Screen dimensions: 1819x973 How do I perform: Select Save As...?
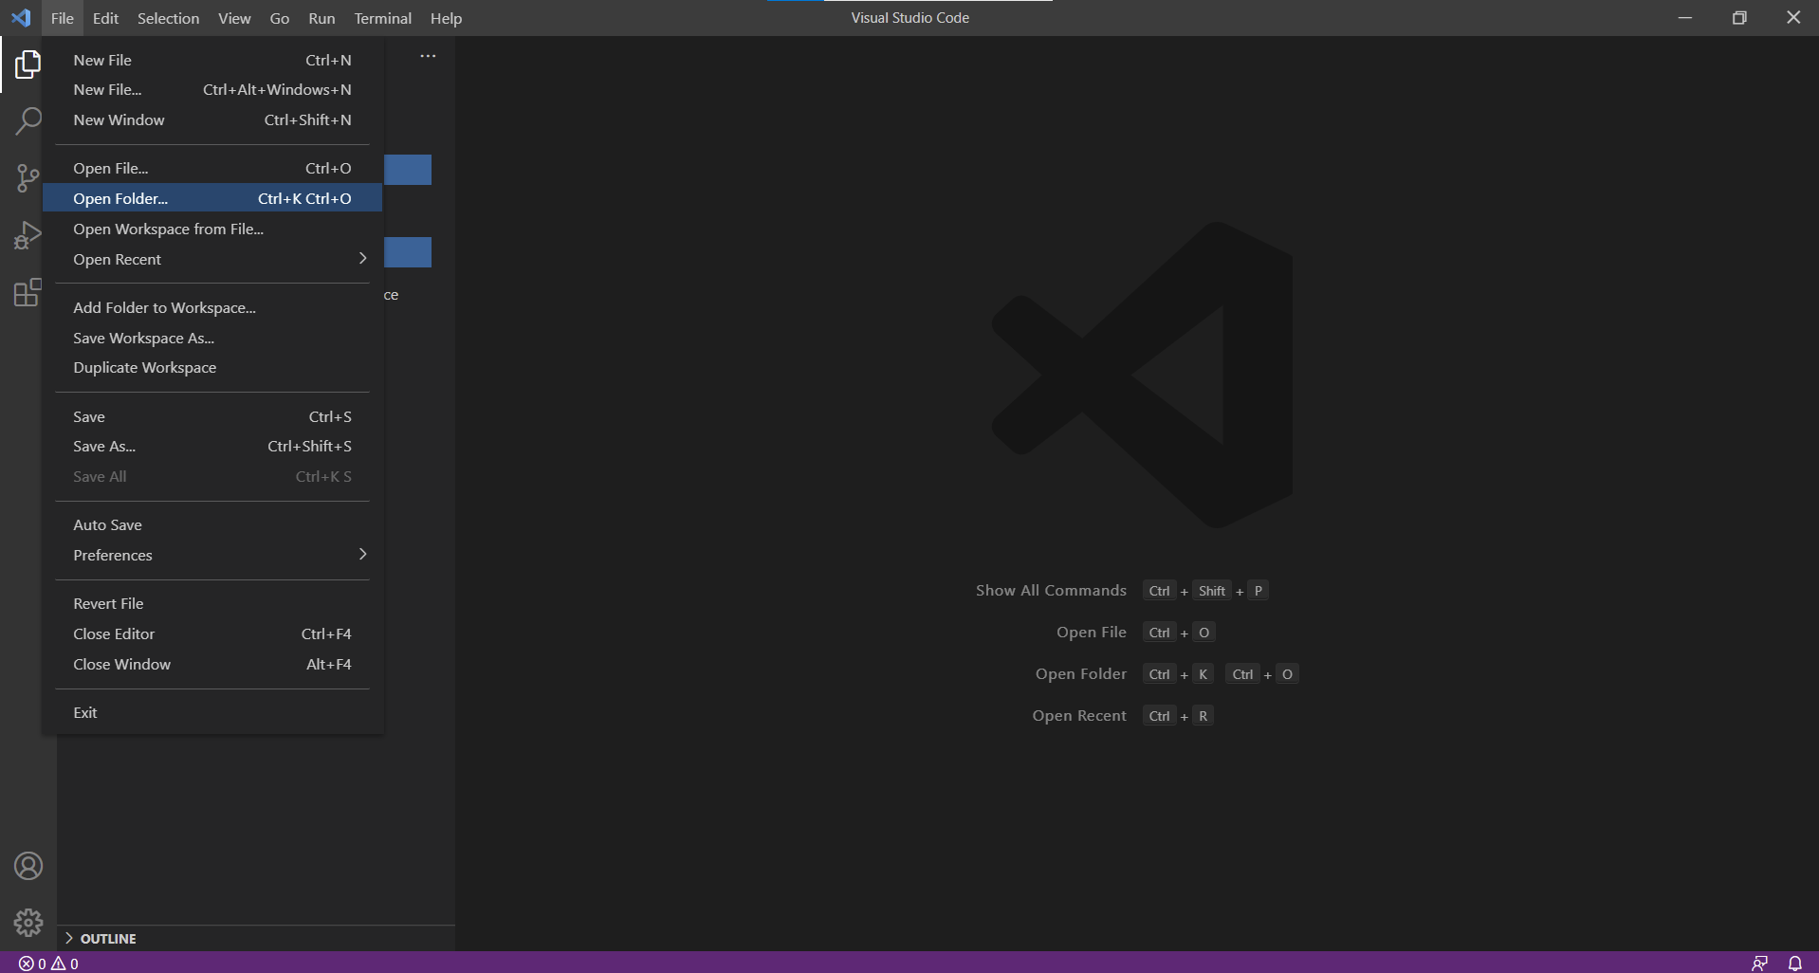click(212, 446)
